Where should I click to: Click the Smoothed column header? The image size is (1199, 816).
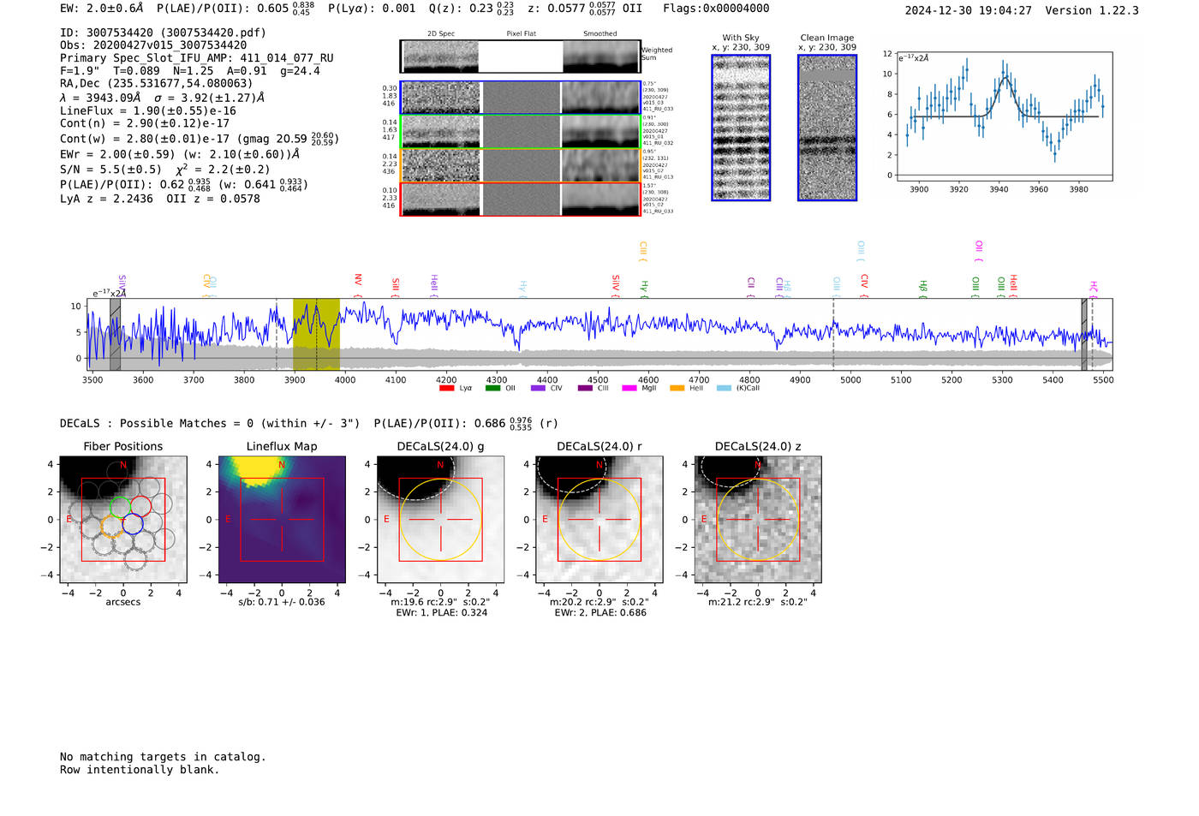point(599,33)
